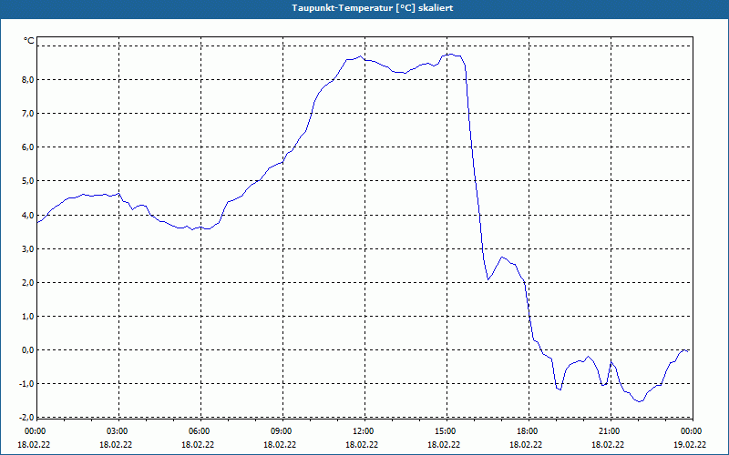
Task: Click the 03:00 time label
Action: coord(118,431)
